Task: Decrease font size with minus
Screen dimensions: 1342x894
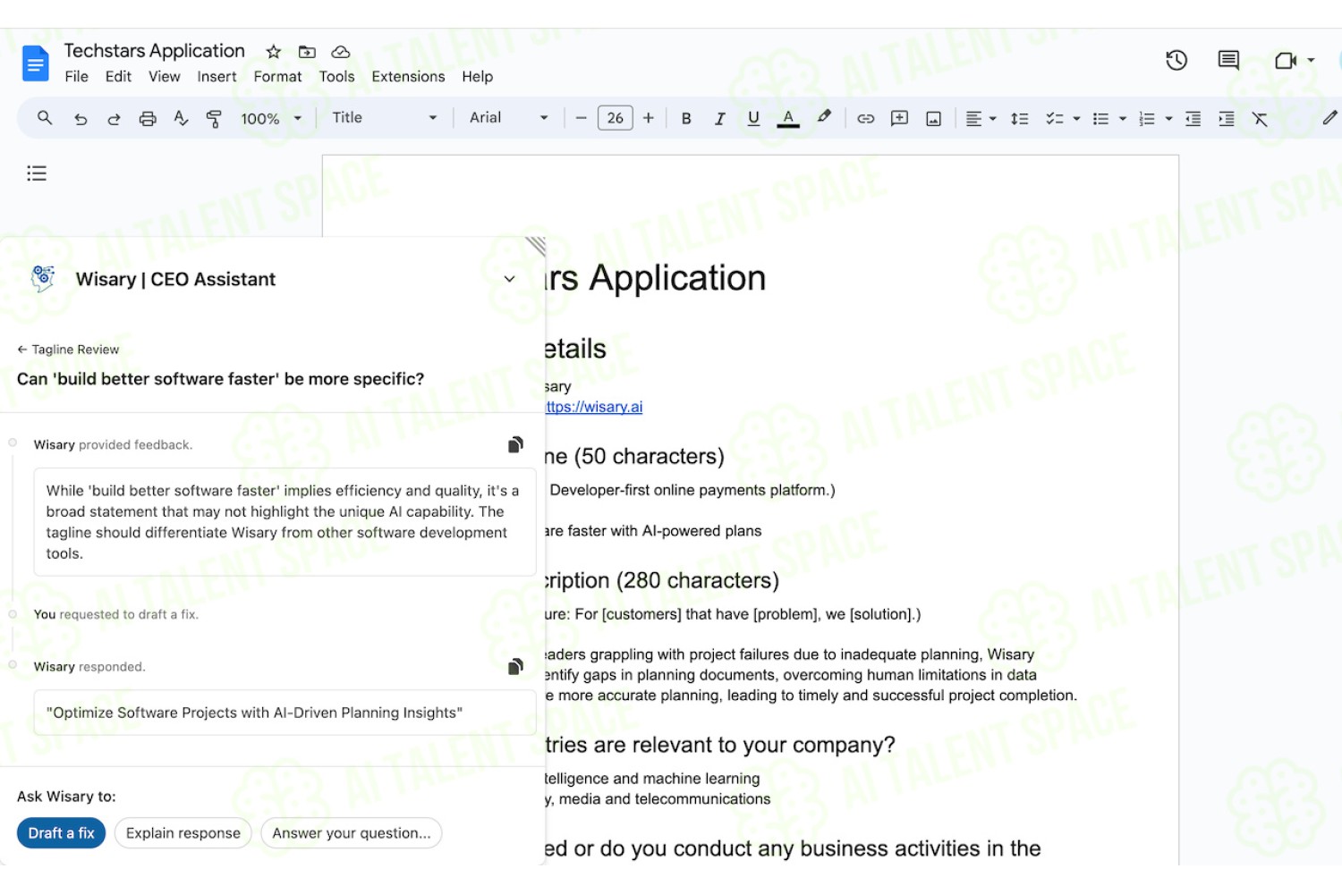Action: click(581, 118)
